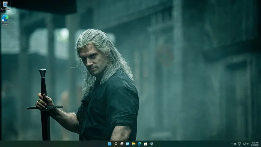Open taskbar Search
The height and width of the screenshot is (147, 261).
click(115, 144)
